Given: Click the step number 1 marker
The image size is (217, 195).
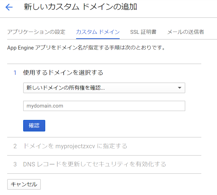Looking at the screenshot, I should tap(15, 73).
